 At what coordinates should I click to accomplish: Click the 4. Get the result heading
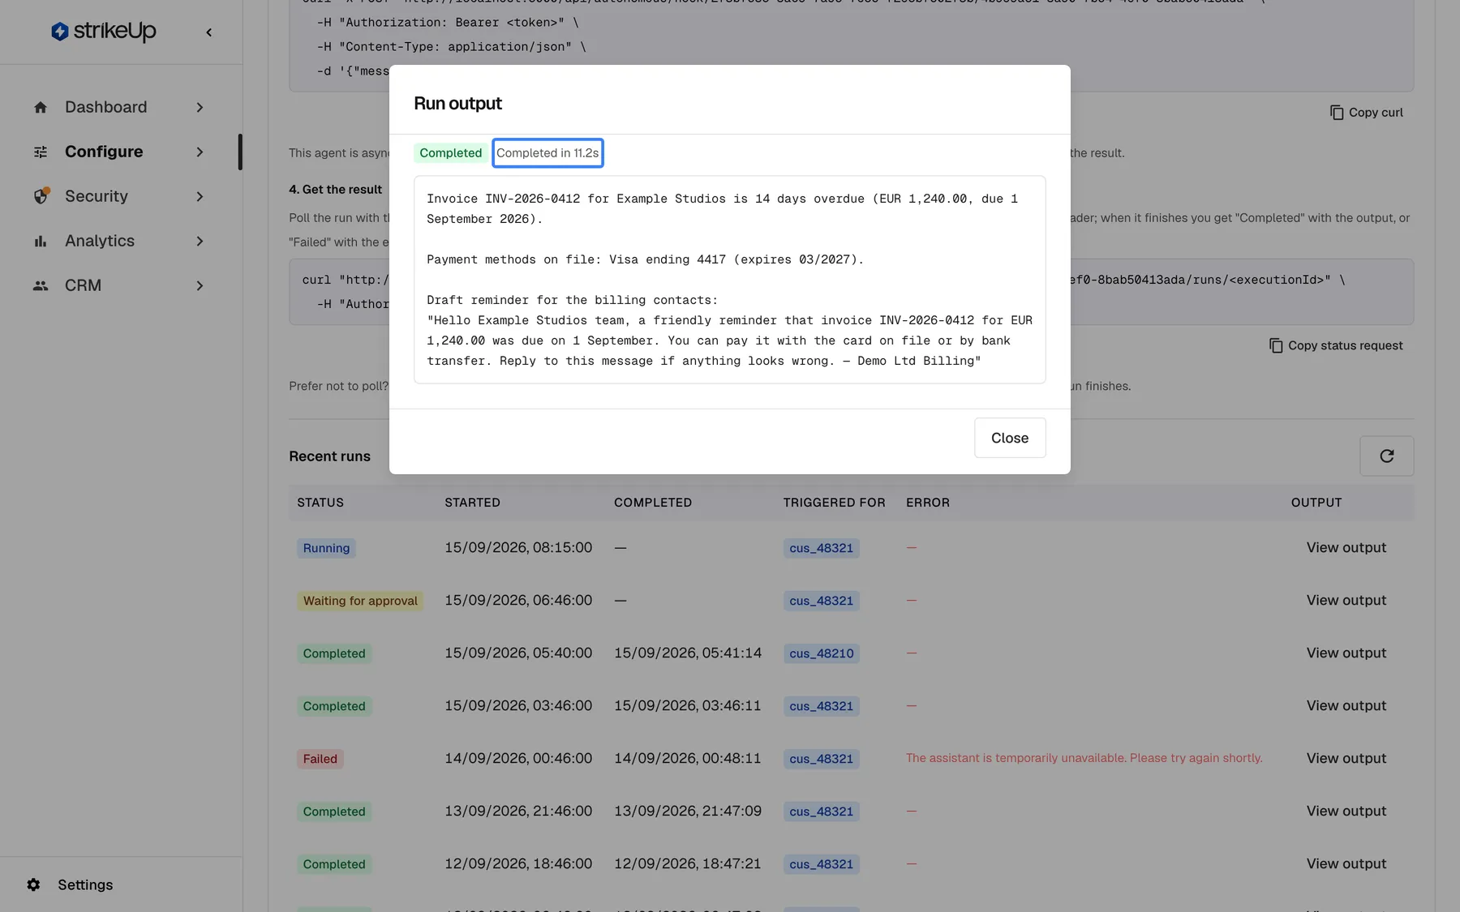pyautogui.click(x=335, y=190)
